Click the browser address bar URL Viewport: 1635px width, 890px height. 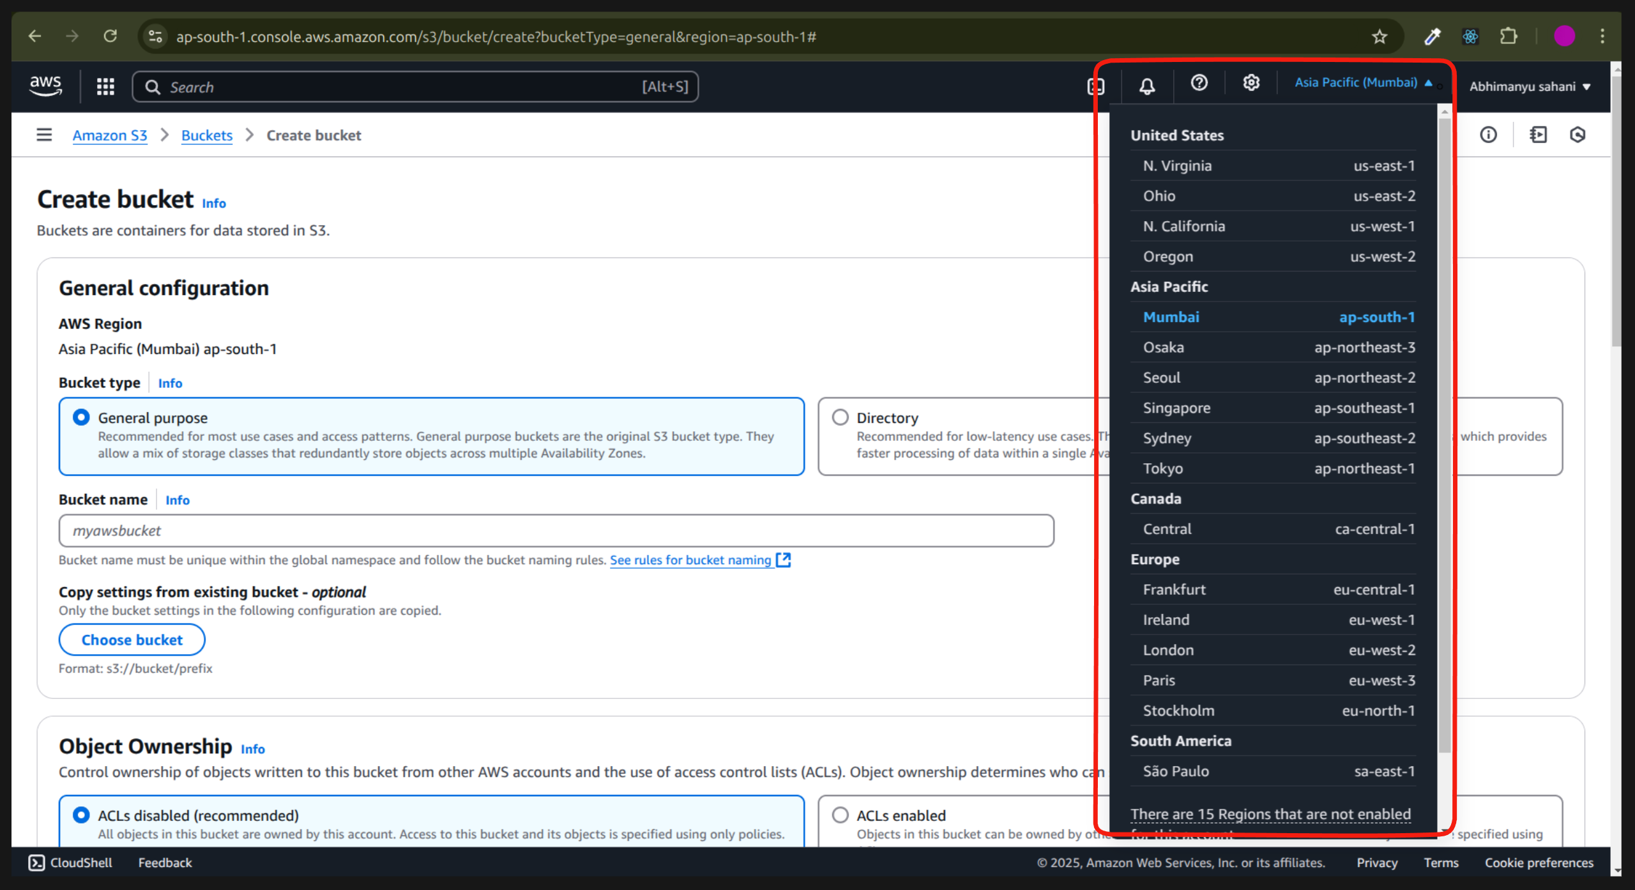(496, 36)
